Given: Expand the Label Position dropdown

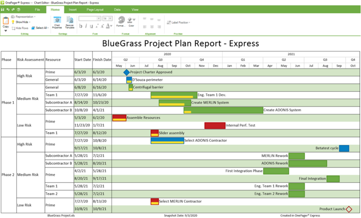Looking at the screenshot, I should (189, 23).
